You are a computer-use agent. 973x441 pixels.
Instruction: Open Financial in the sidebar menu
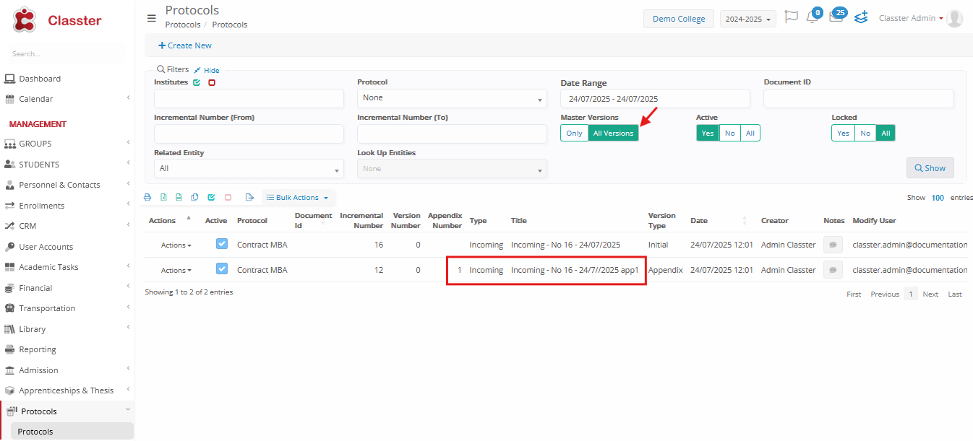[36, 288]
